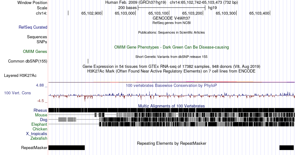
Task: Click Multiz Alignments of 100 Vertebrates title
Action: [171, 106]
